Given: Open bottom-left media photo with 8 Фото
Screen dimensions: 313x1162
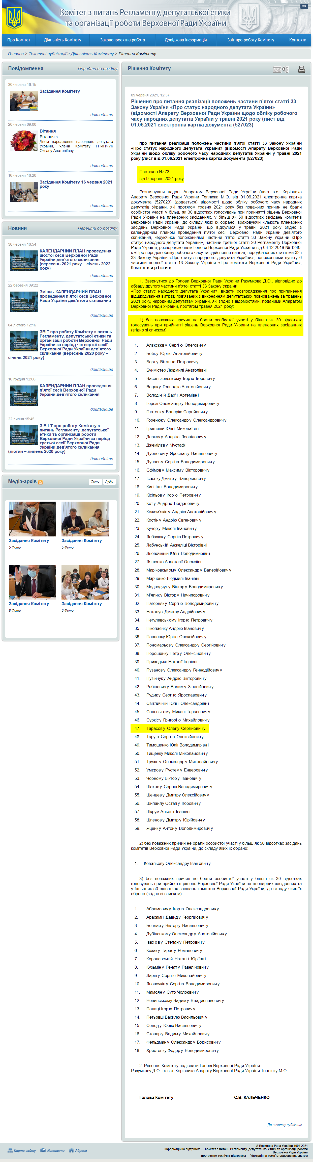Looking at the screenshot, I should [x=33, y=582].
